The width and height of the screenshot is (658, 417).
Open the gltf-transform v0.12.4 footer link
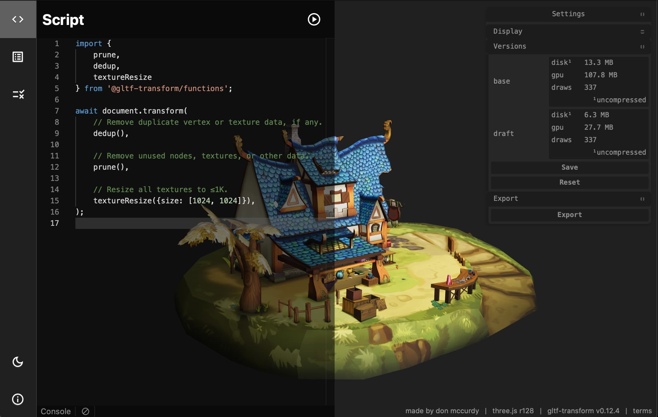pos(583,411)
